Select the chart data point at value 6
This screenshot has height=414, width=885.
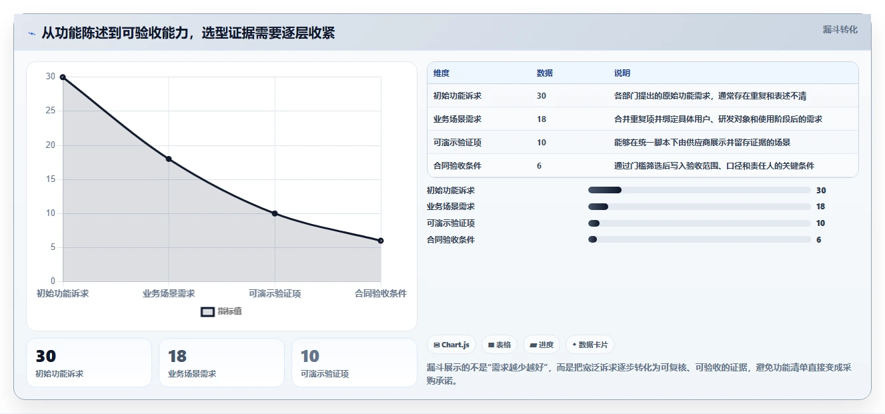point(381,241)
